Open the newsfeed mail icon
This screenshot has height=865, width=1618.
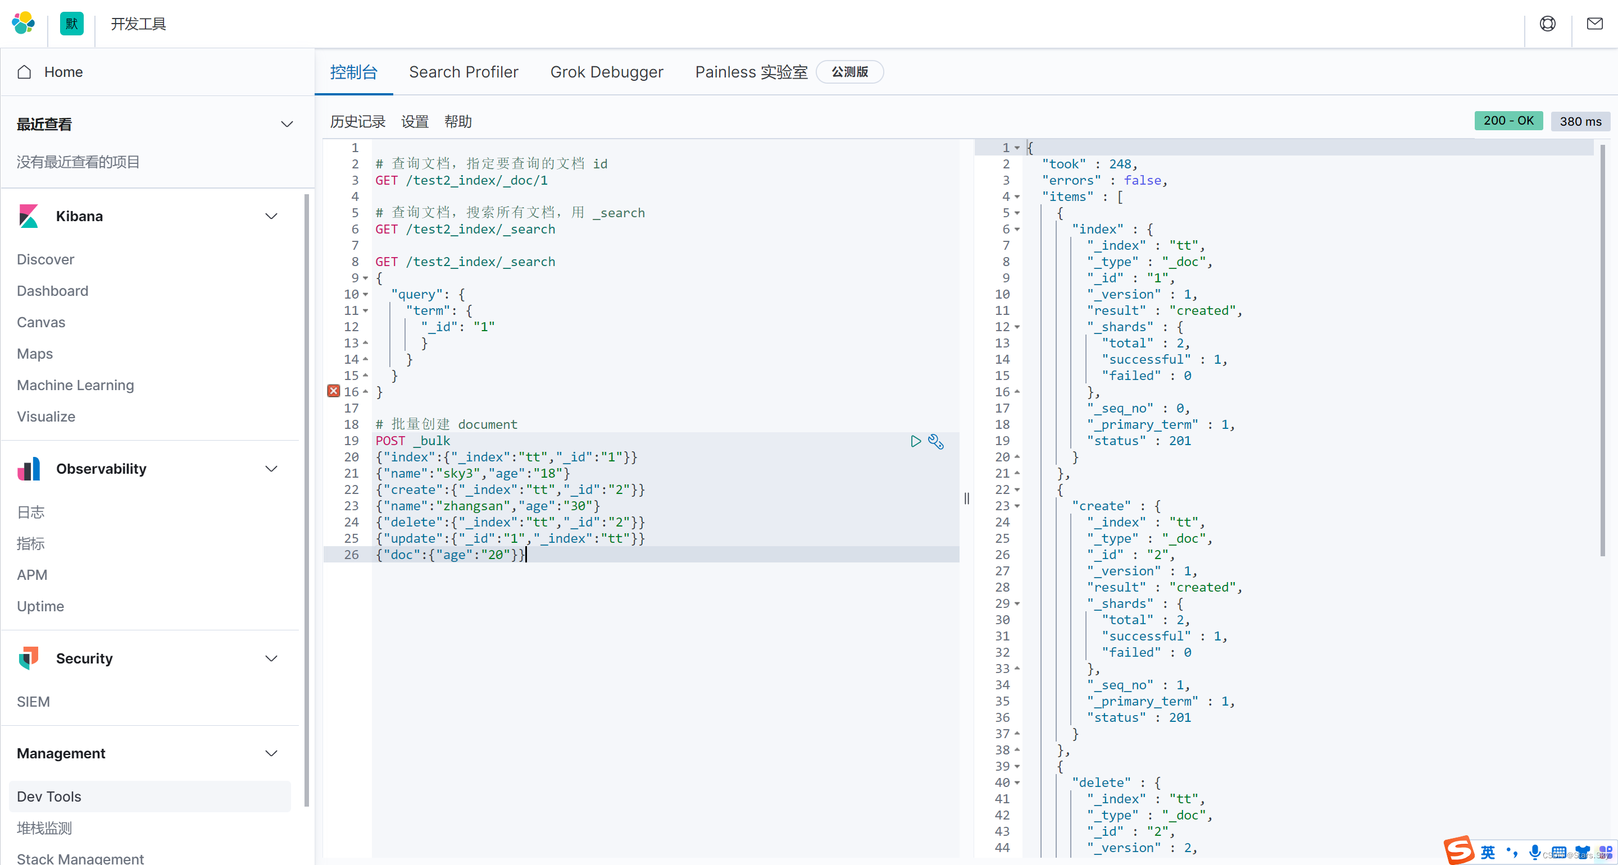pos(1595,23)
